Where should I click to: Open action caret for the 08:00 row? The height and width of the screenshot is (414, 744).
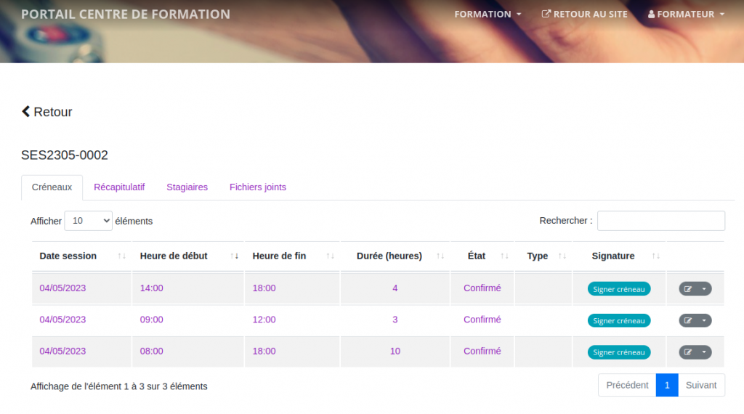704,352
